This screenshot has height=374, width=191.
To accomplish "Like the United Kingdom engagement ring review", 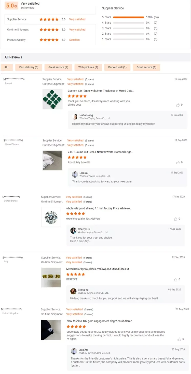I will point(179,339).
